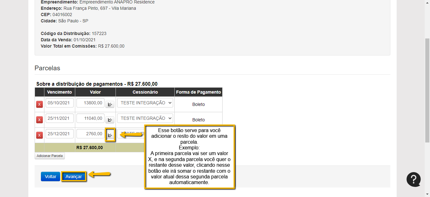
Task: Open Cessionário dropdown in the 25/12/2021 row
Action: [131, 134]
